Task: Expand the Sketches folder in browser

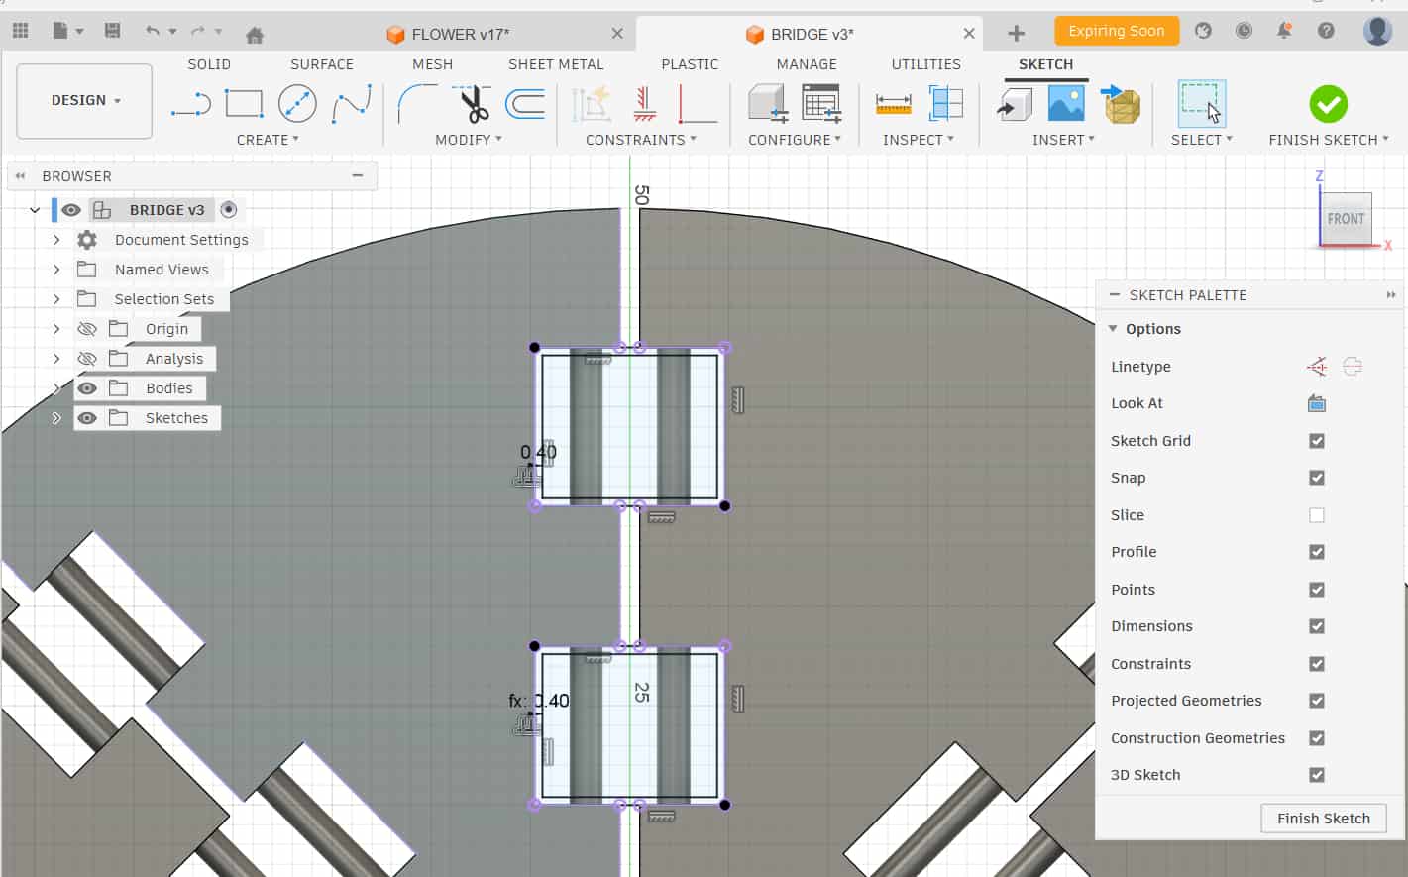Action: (56, 418)
